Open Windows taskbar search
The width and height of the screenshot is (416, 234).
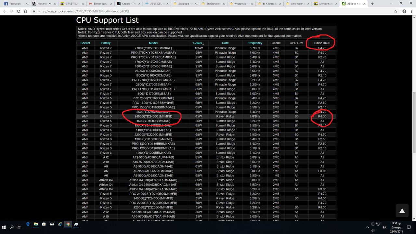(12, 227)
